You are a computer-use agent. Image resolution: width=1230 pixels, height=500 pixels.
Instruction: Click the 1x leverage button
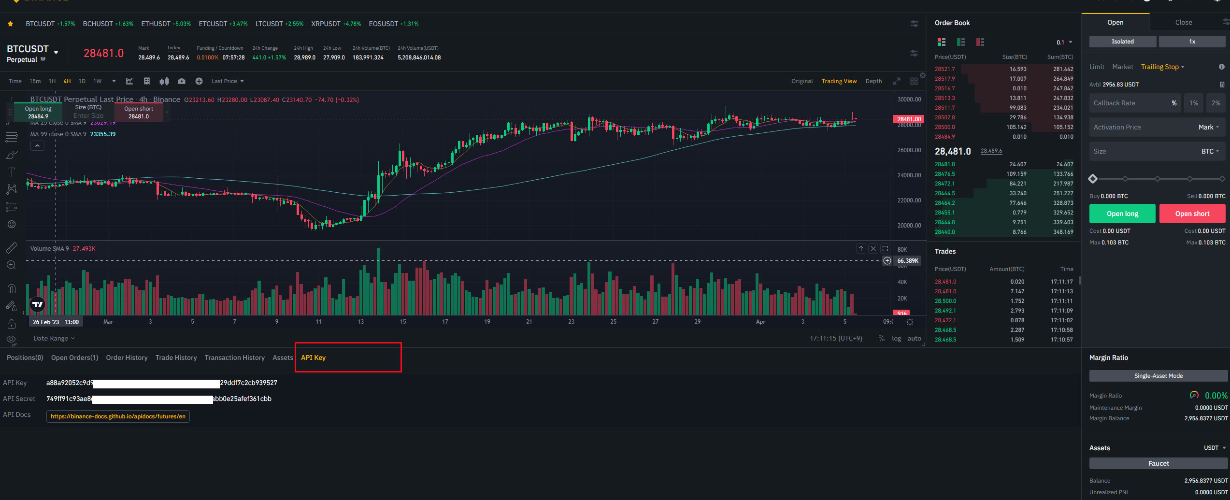pos(1192,42)
